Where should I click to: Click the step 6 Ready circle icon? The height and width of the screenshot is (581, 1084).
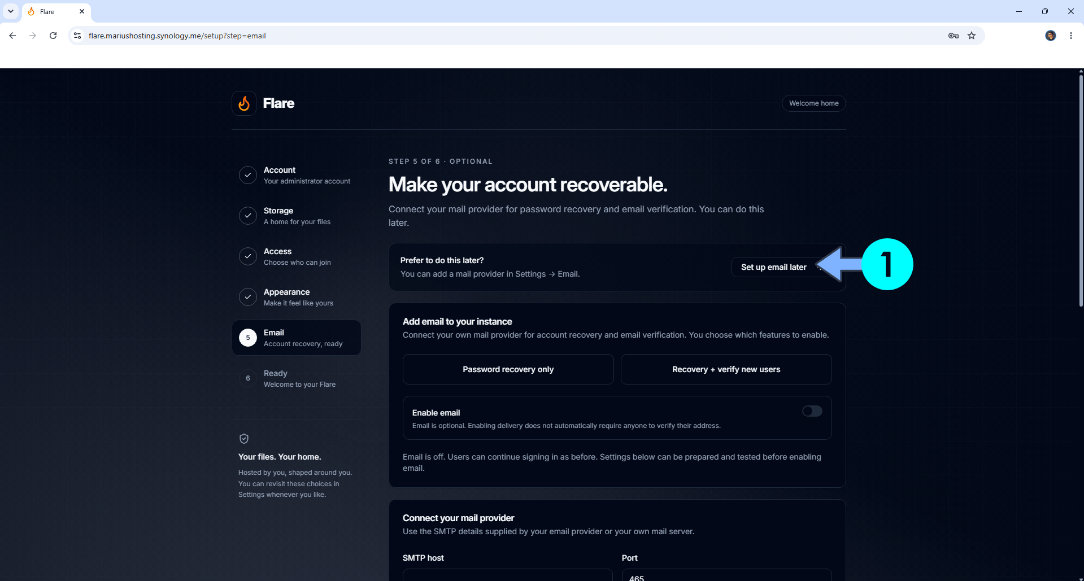click(x=248, y=378)
